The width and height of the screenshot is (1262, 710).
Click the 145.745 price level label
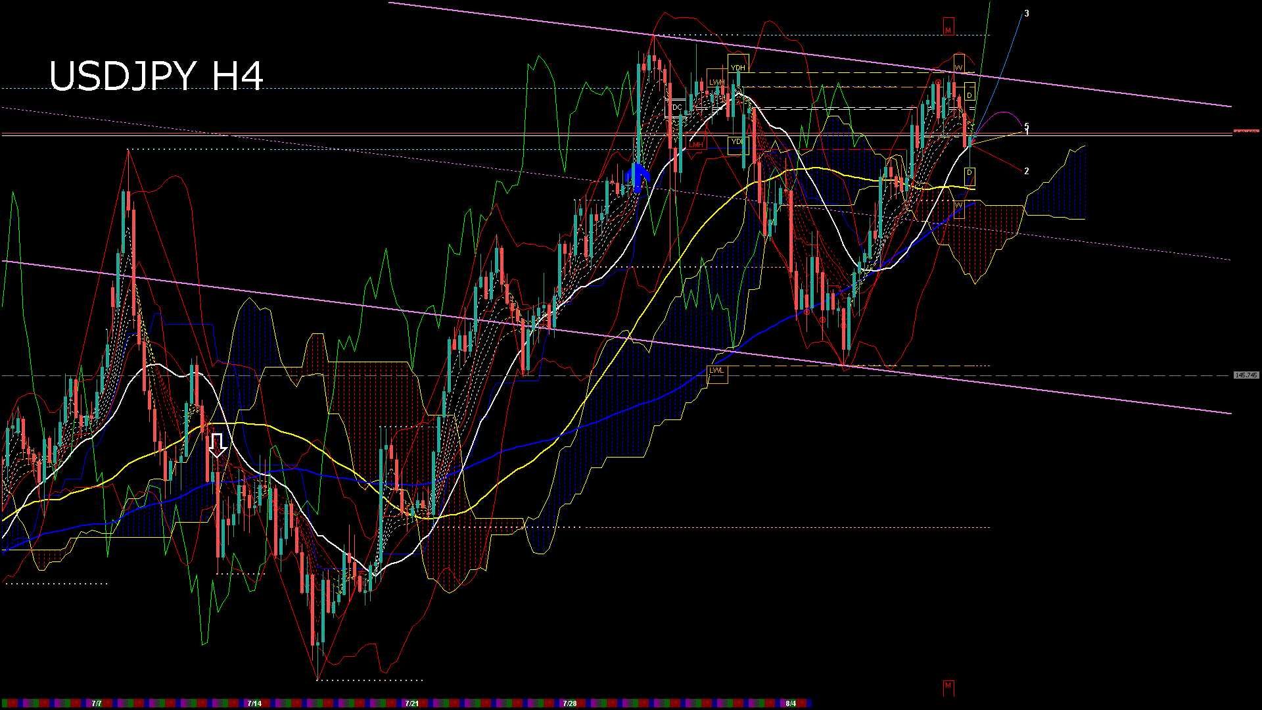coord(1246,375)
